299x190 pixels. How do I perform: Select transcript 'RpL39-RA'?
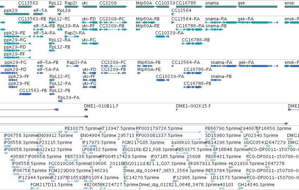point(68,26)
